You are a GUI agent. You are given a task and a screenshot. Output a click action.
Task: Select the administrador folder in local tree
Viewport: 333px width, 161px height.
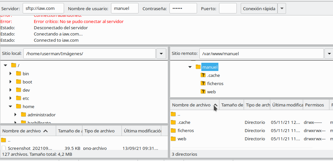point(41,115)
